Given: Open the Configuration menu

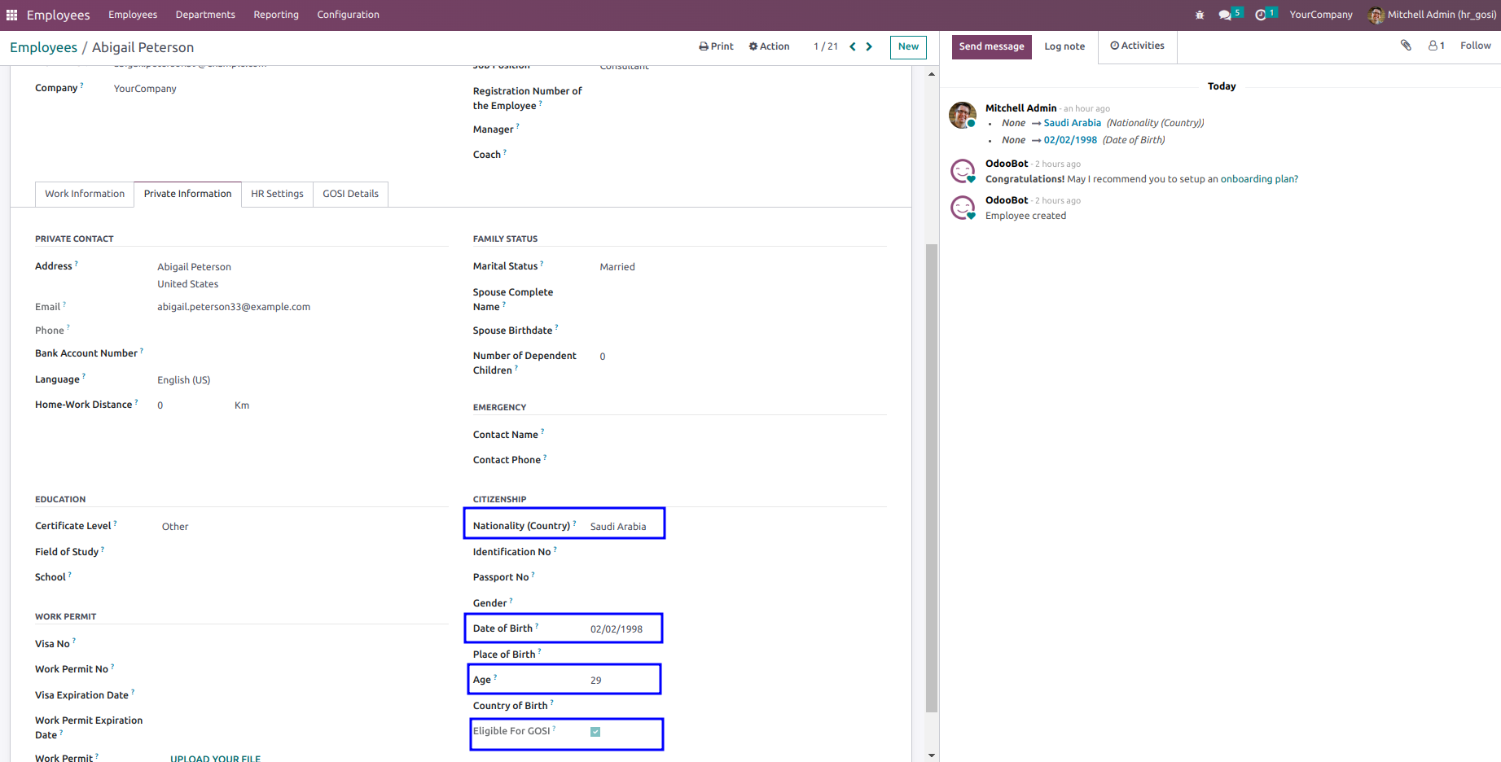Looking at the screenshot, I should click(x=348, y=15).
